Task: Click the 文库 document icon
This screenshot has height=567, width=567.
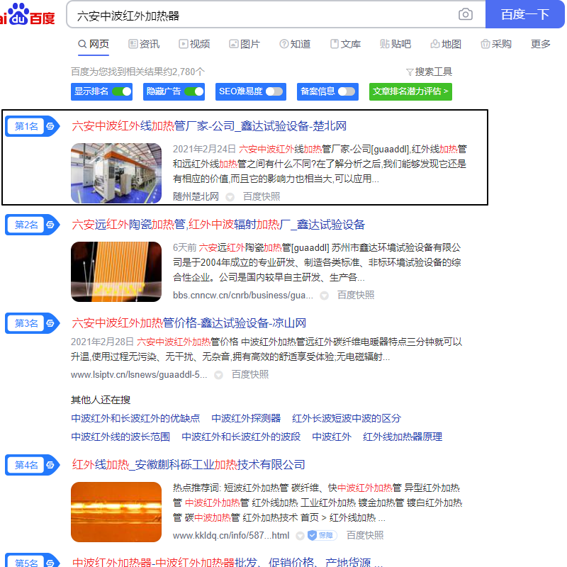Action: 335,44
